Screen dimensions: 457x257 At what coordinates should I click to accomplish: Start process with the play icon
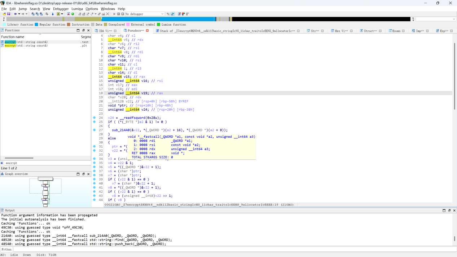click(114, 14)
